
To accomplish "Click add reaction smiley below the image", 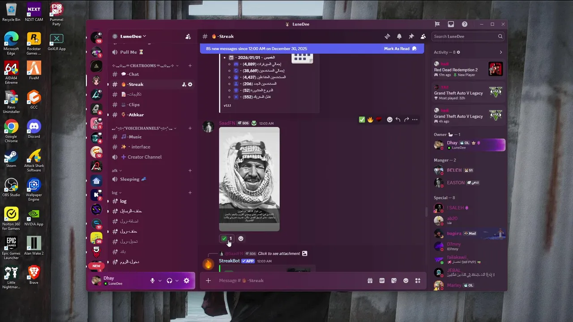I will pos(241,239).
